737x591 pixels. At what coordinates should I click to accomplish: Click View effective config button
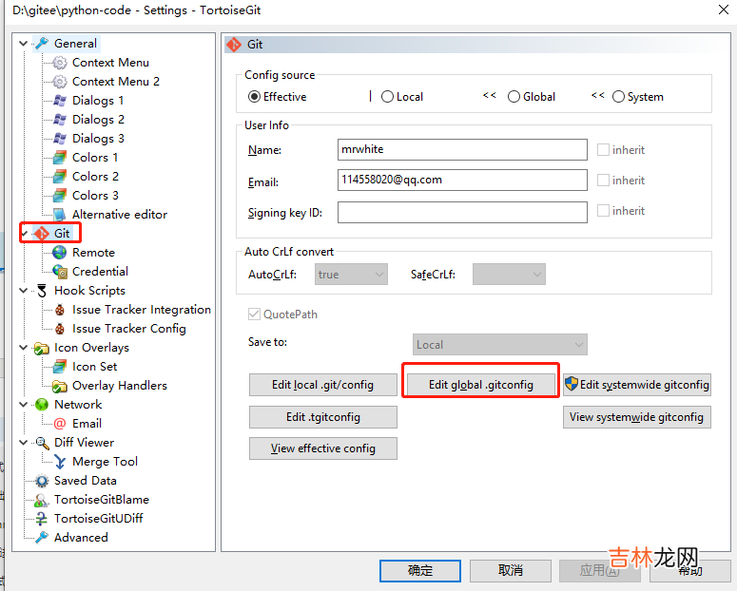tap(322, 448)
